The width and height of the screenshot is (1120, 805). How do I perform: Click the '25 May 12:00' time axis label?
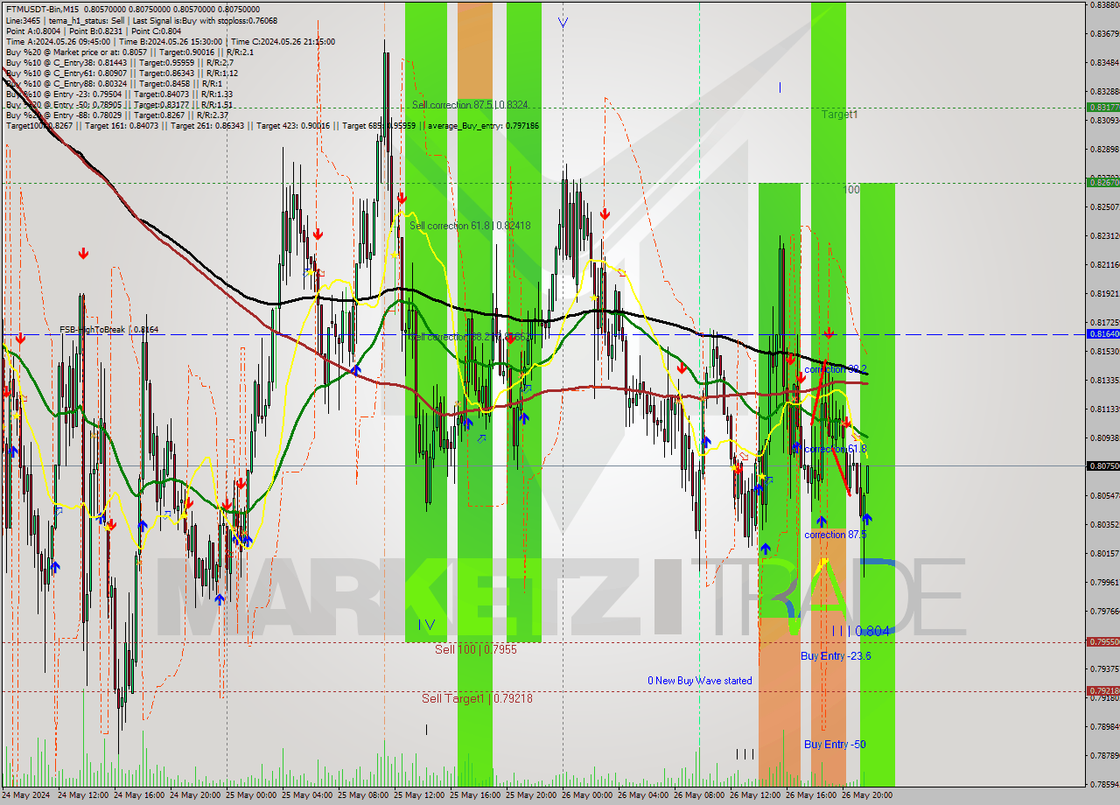point(418,795)
